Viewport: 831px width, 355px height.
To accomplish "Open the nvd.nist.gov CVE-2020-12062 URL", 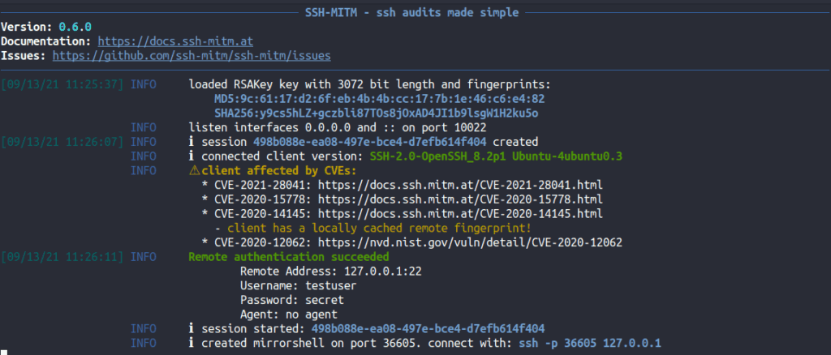I will coord(470,243).
